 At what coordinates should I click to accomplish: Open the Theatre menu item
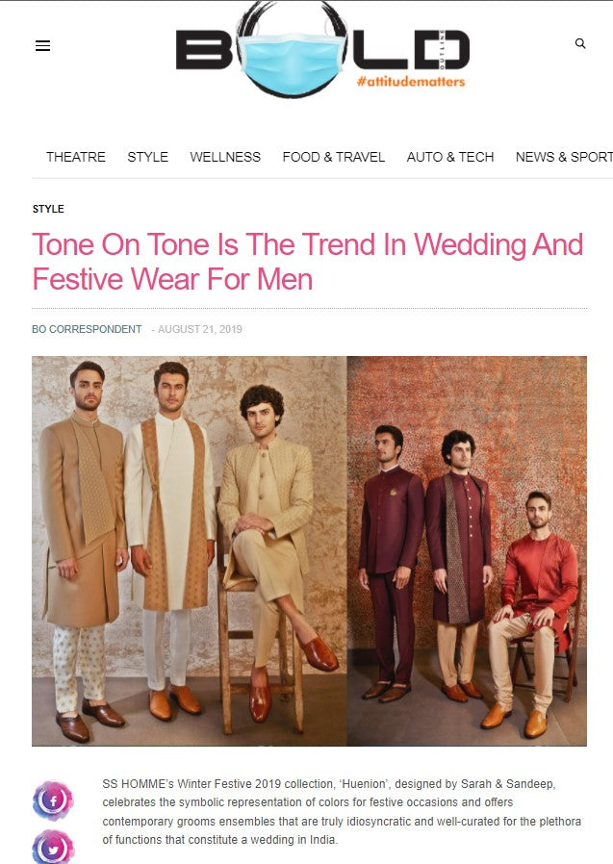tap(76, 157)
